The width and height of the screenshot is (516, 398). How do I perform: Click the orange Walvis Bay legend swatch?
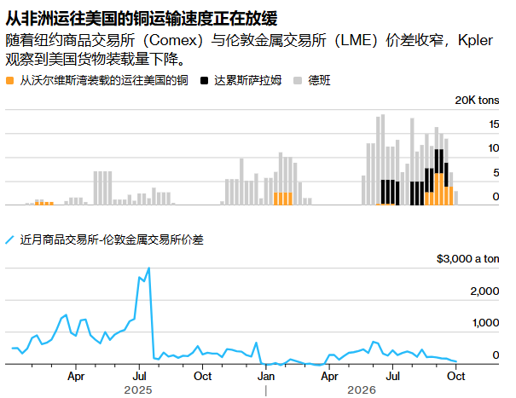[x=10, y=81]
